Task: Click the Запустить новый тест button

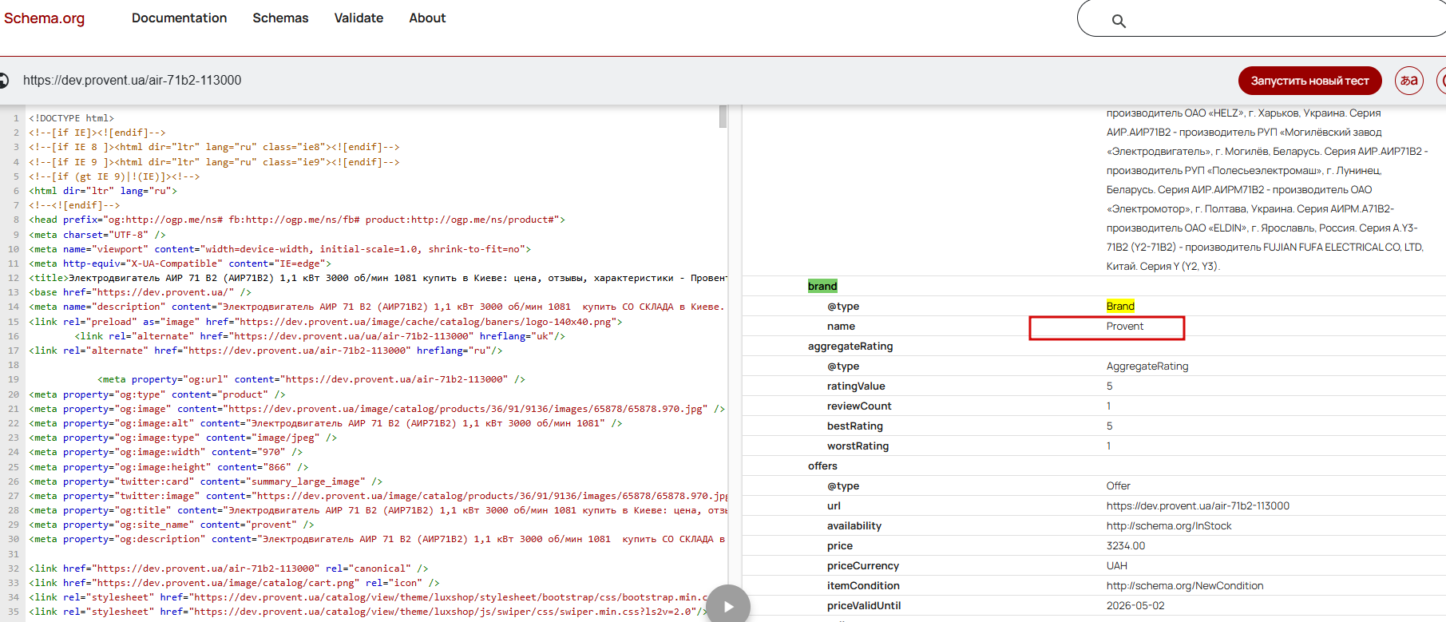Action: pyautogui.click(x=1309, y=81)
